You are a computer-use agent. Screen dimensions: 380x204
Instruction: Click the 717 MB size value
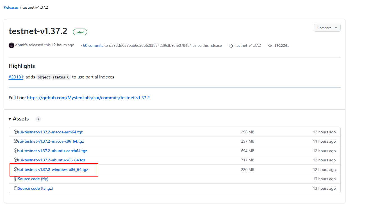coord(247,160)
